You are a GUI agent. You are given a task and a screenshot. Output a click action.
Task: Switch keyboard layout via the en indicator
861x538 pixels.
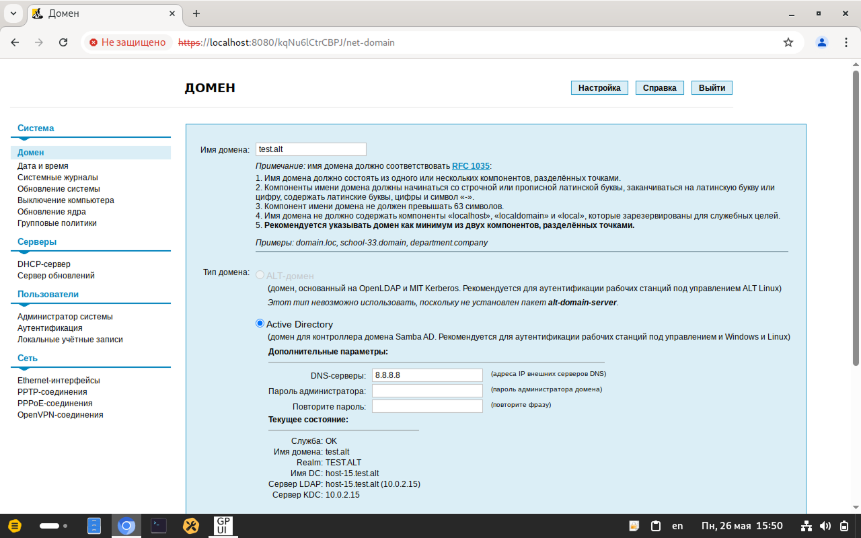pos(677,526)
